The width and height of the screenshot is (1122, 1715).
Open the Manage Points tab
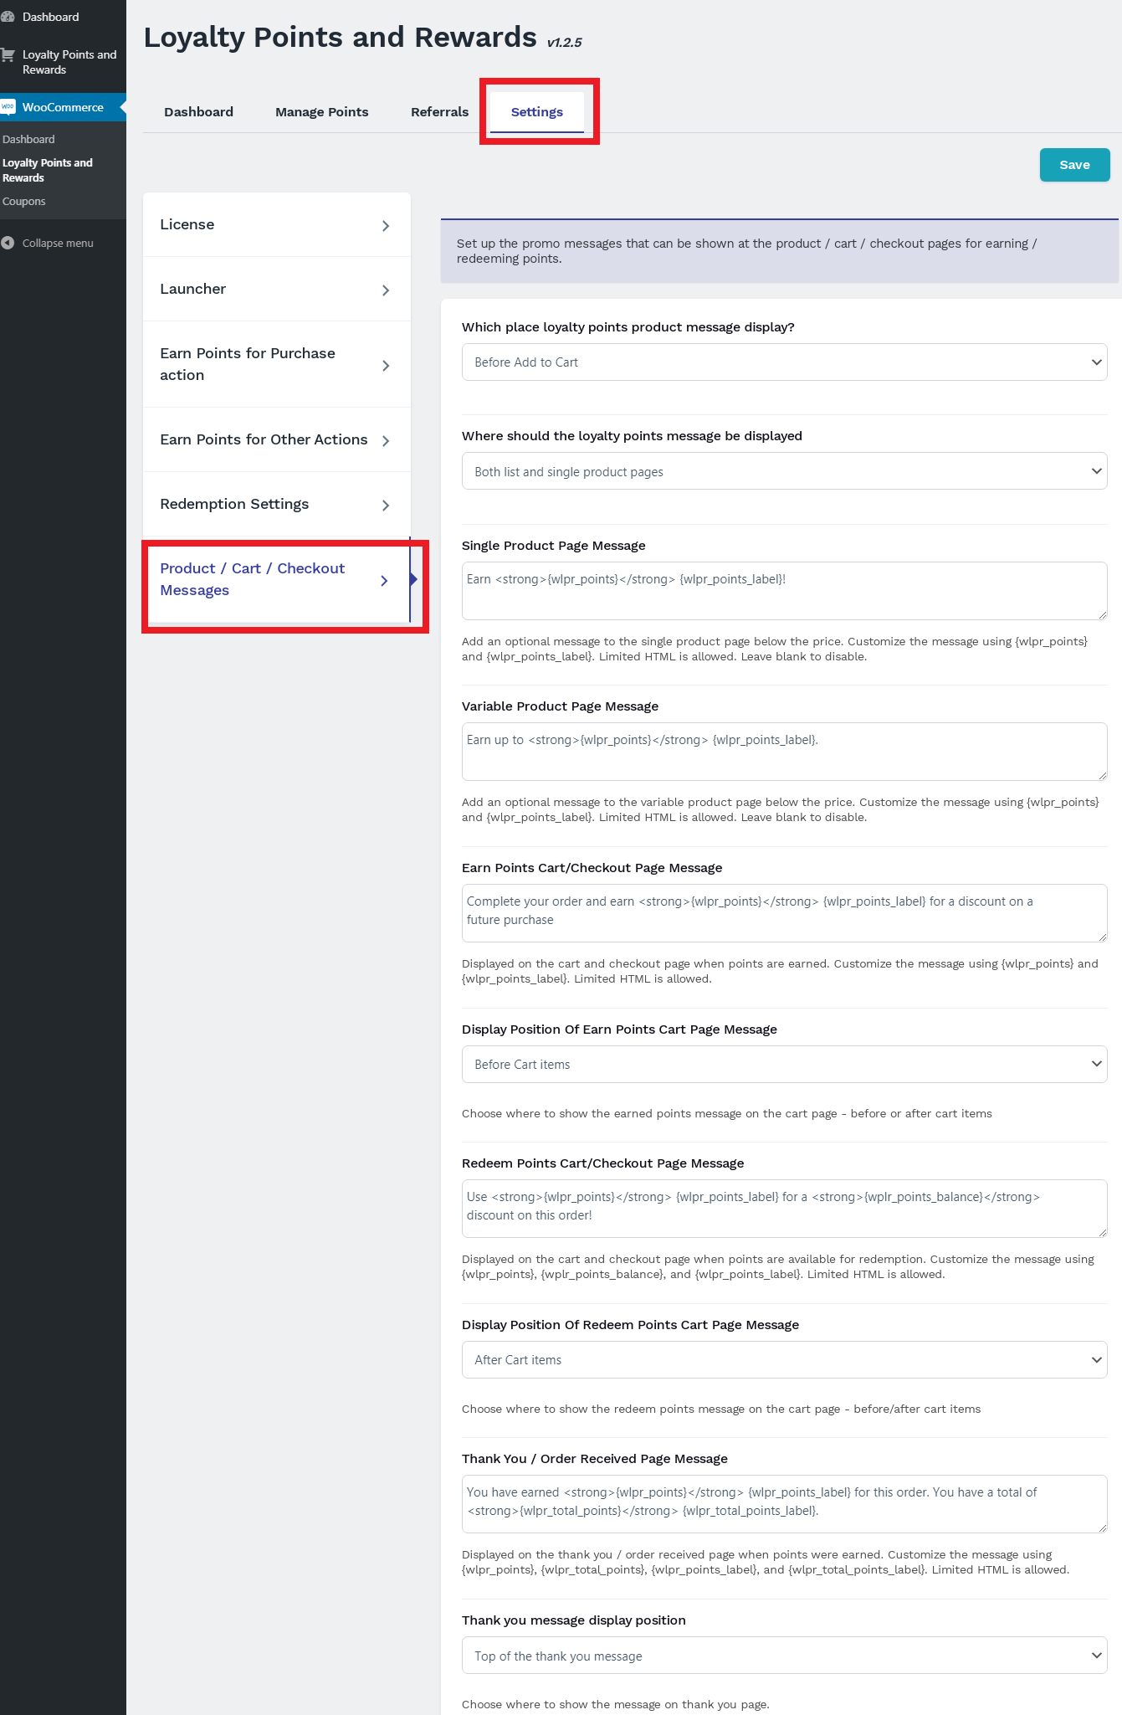[x=322, y=112]
